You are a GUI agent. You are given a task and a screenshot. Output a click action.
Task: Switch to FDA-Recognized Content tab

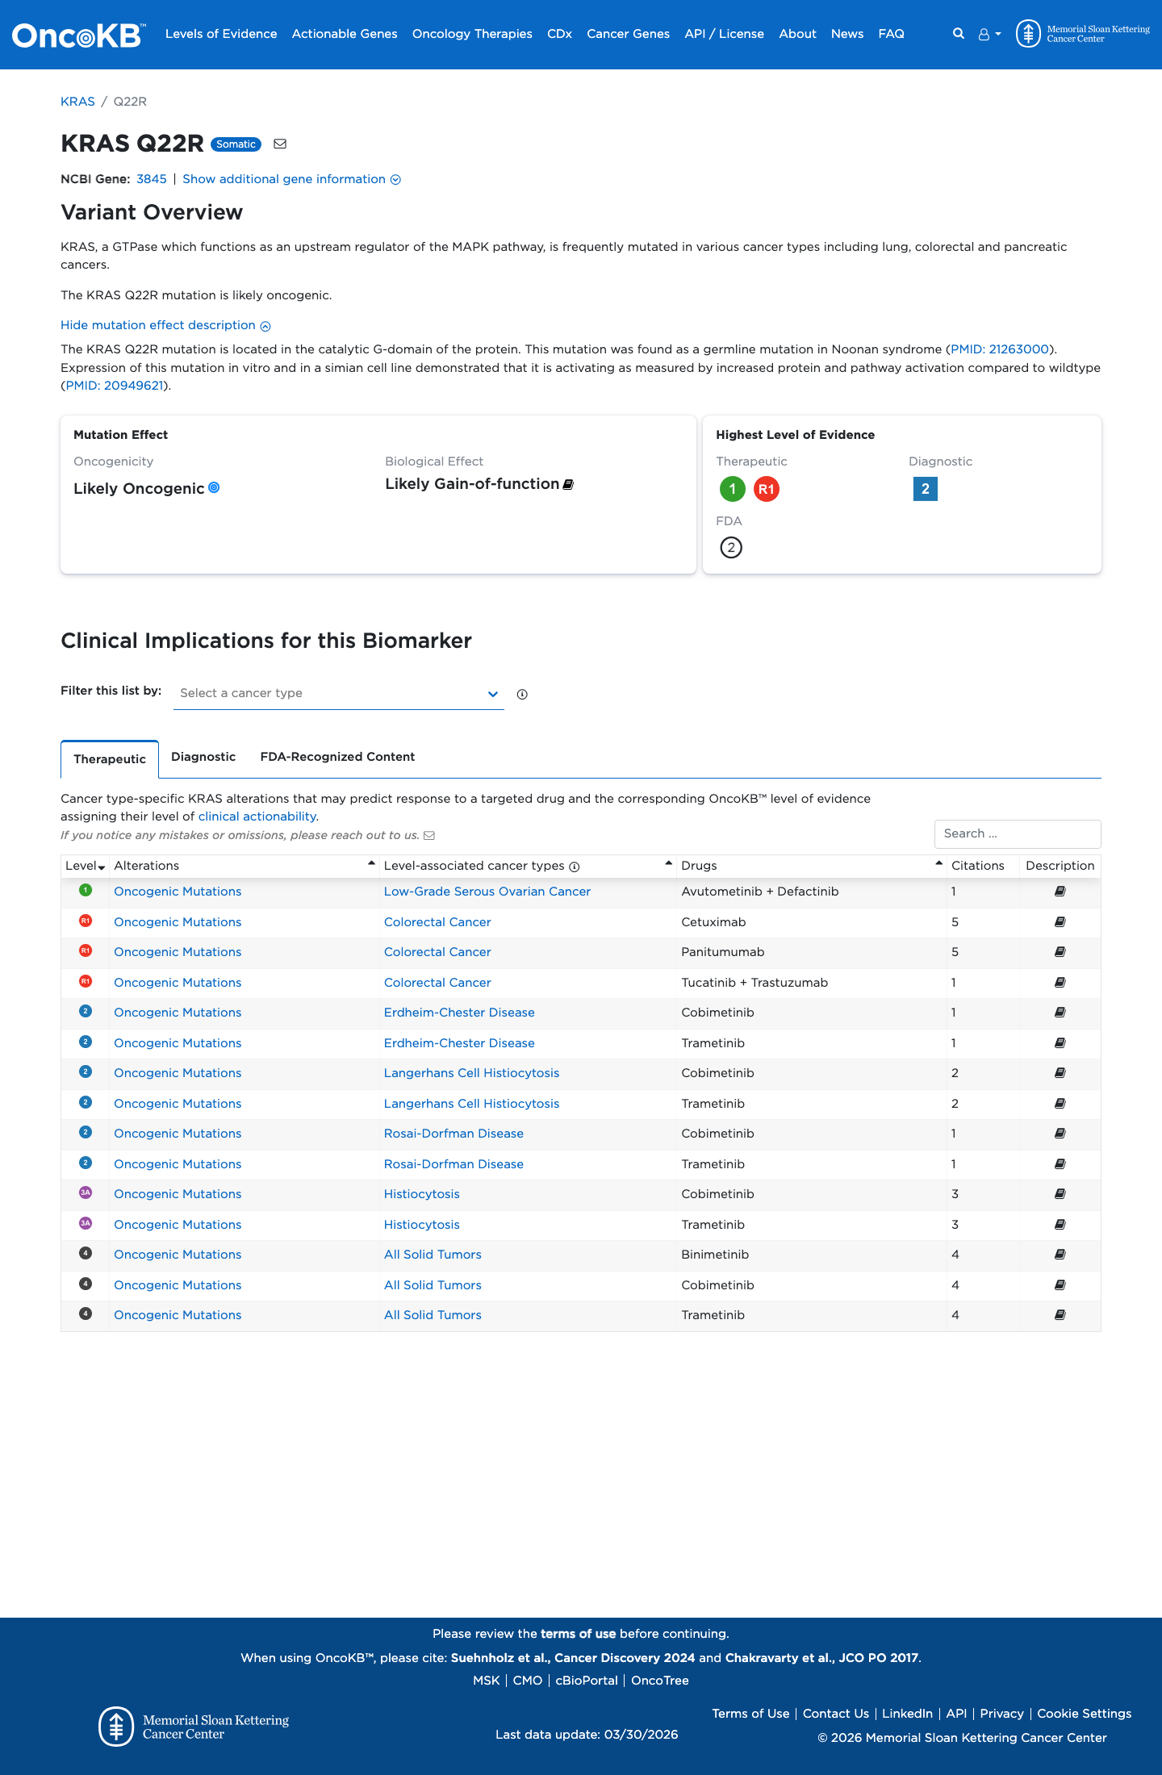[x=337, y=757]
